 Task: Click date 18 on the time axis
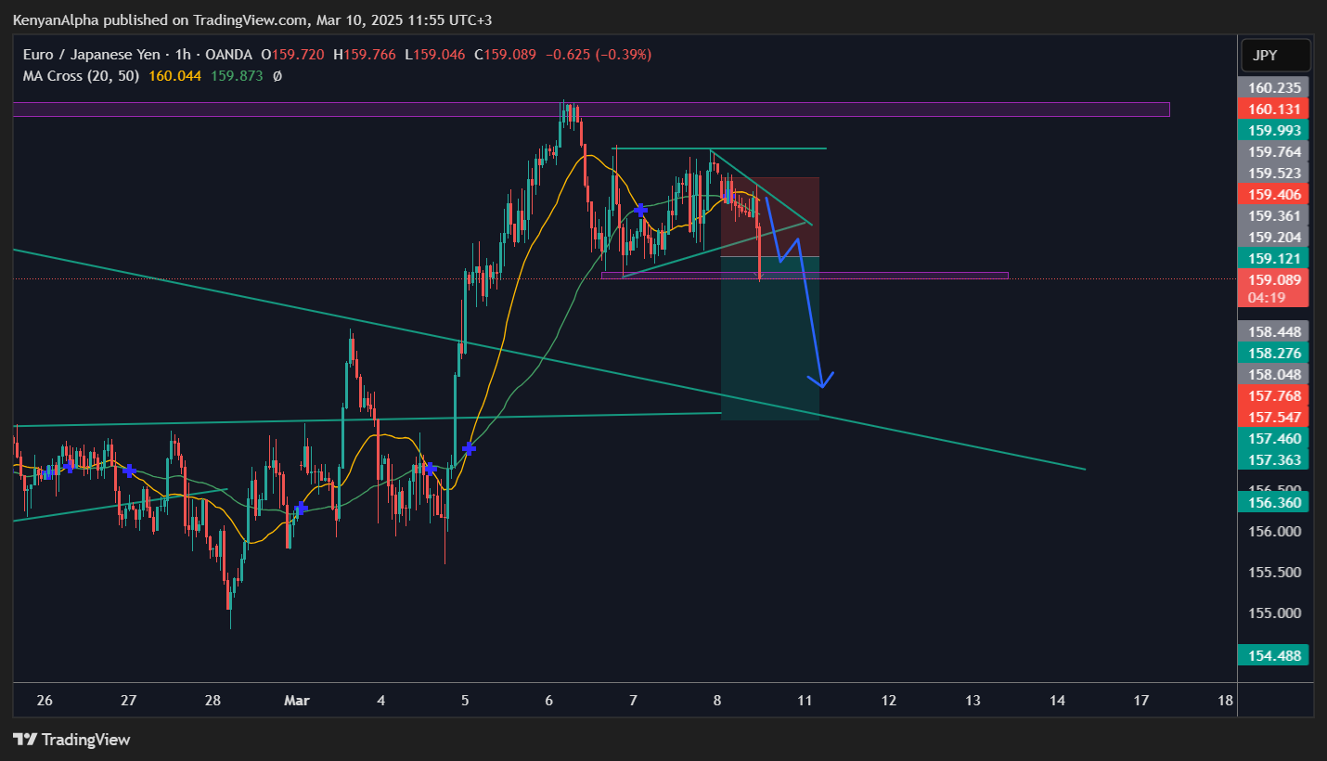tap(1226, 701)
